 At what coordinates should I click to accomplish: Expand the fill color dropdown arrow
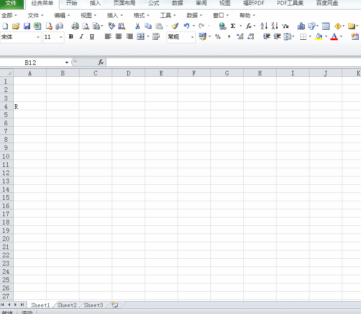326,37
